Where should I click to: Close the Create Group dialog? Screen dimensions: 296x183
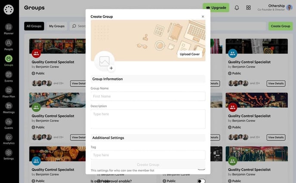click(203, 17)
